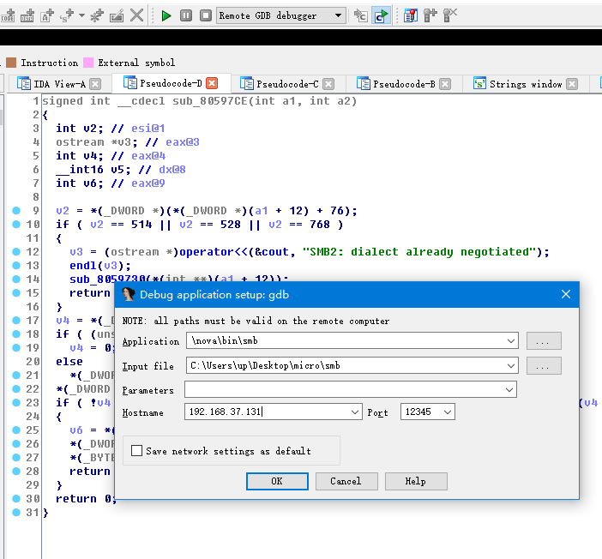The image size is (602, 559).
Task: Enable Save network settings as default checkbox
Action: coord(136,450)
